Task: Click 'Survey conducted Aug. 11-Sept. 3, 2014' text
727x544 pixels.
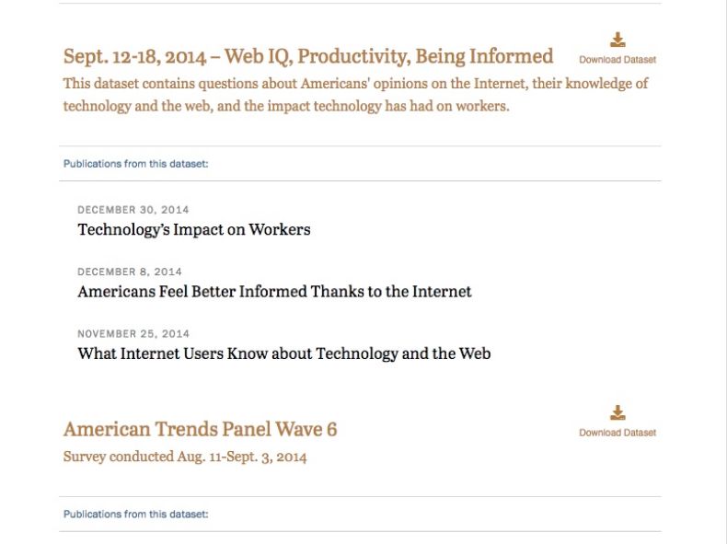Action: [185, 457]
